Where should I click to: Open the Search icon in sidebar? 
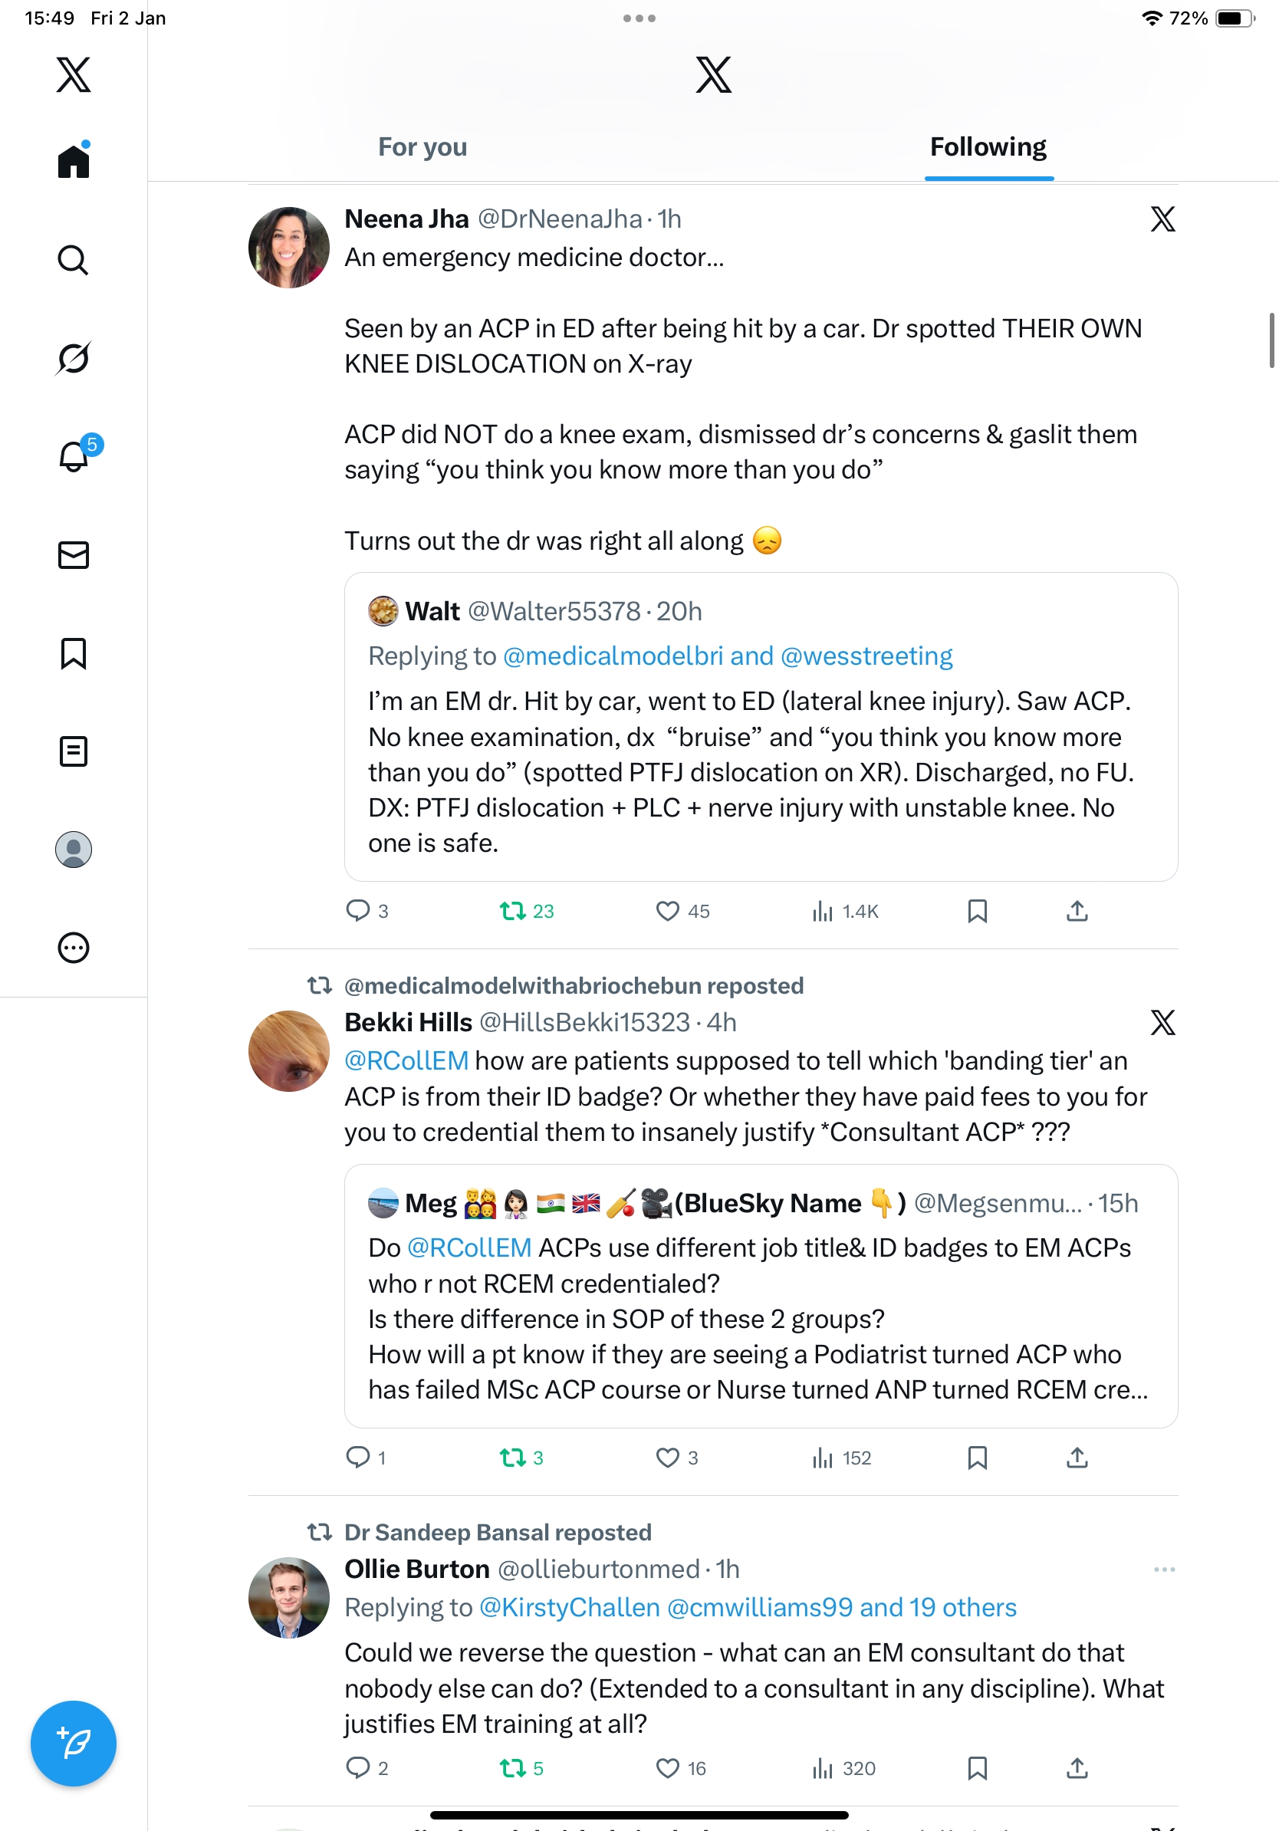pyautogui.click(x=74, y=260)
